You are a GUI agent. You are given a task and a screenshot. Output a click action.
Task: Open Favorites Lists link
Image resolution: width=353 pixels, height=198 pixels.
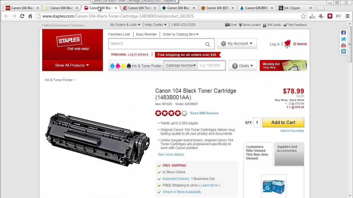point(119,34)
